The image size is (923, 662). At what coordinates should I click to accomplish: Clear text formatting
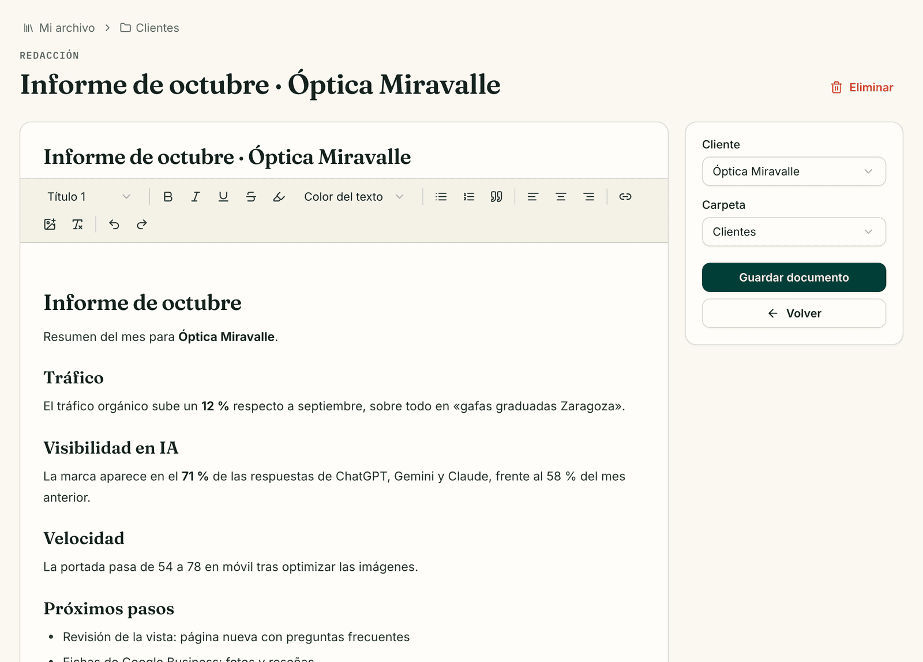click(78, 225)
